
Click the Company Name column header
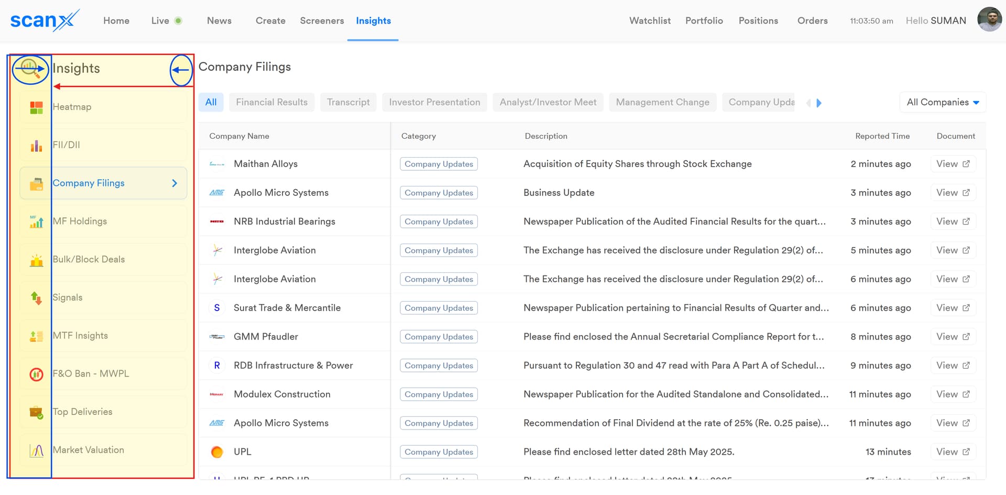(239, 136)
